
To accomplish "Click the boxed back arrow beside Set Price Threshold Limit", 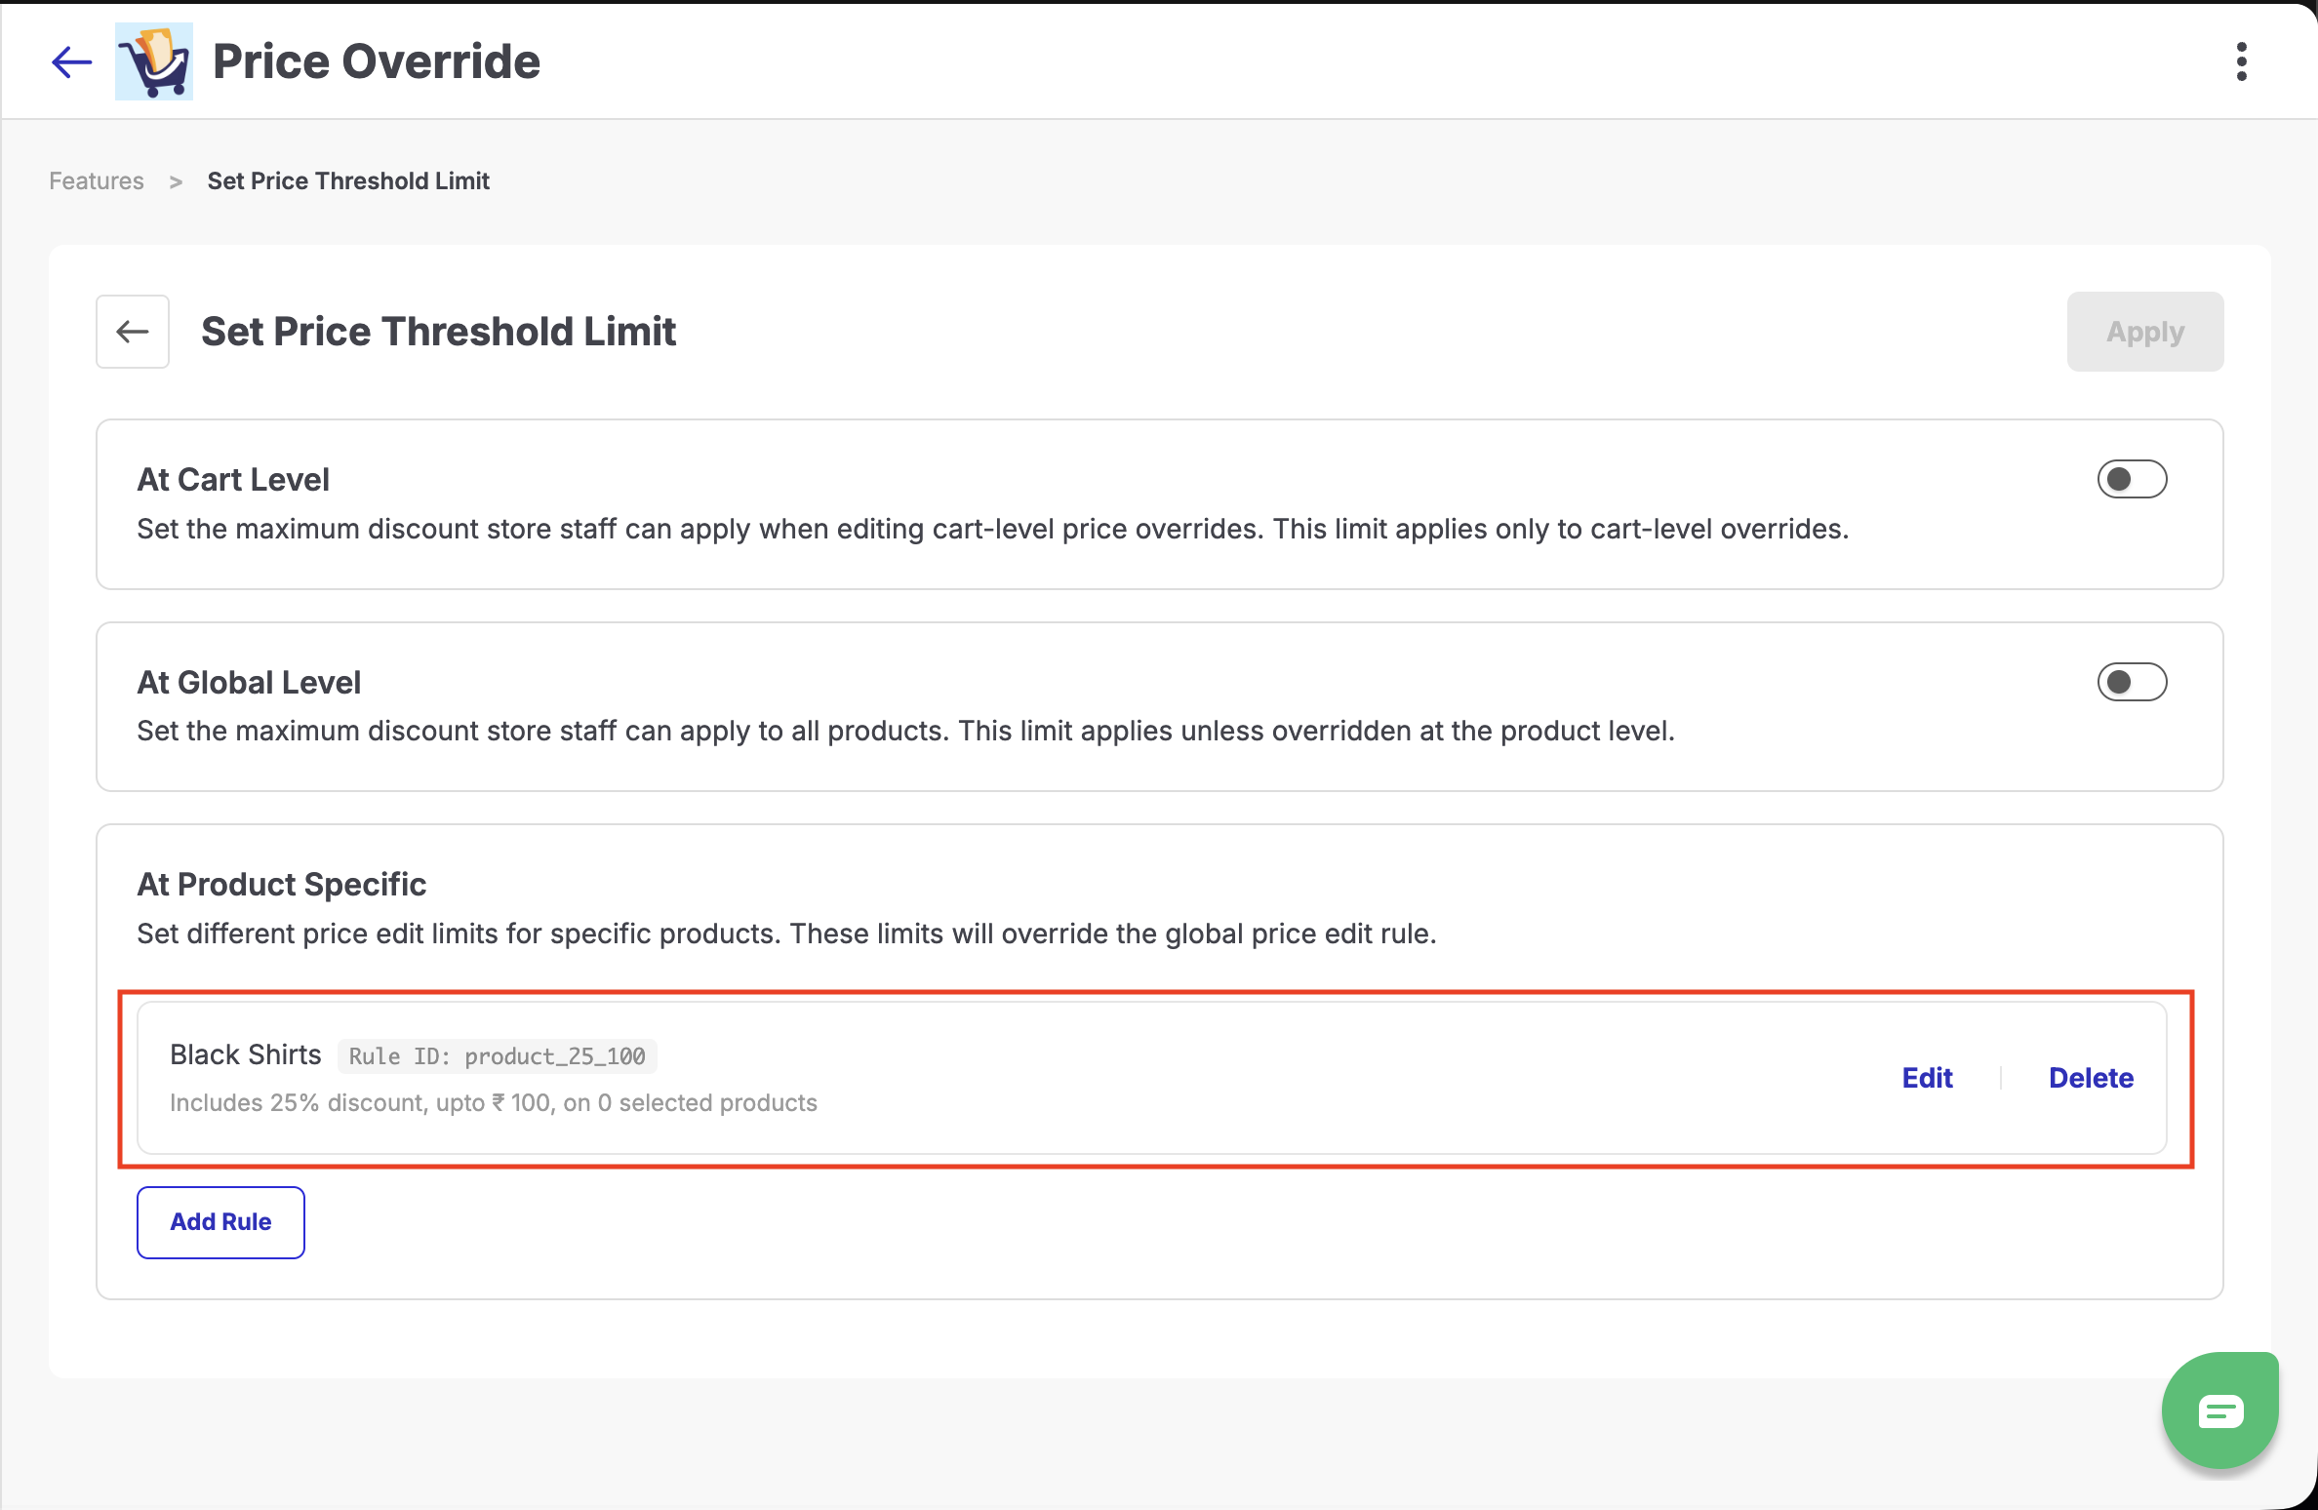I will [133, 332].
